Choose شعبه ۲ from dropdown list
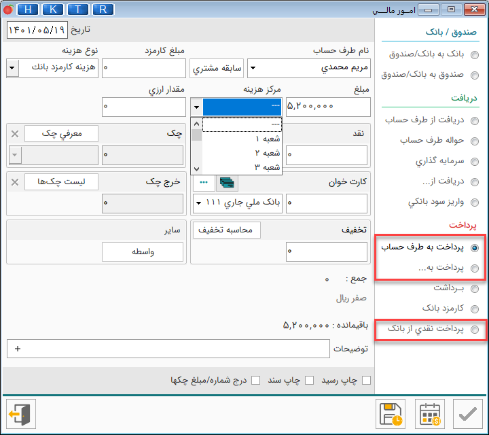Viewport: 489px width, 435px height. (x=242, y=153)
